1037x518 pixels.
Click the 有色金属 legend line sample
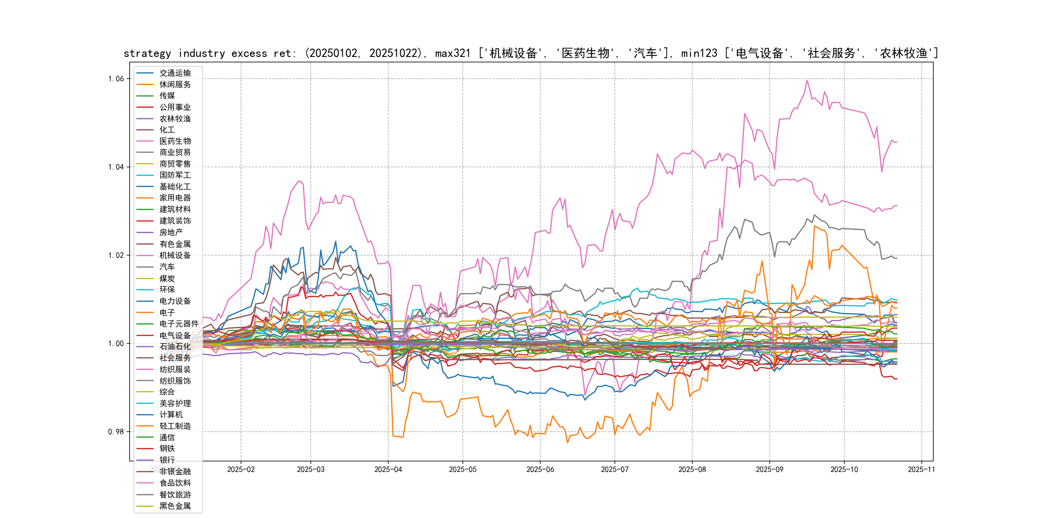(145, 244)
